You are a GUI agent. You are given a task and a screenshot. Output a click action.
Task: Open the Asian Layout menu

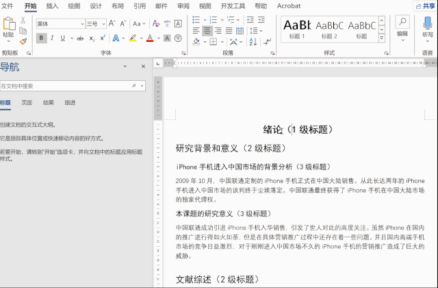point(235,42)
